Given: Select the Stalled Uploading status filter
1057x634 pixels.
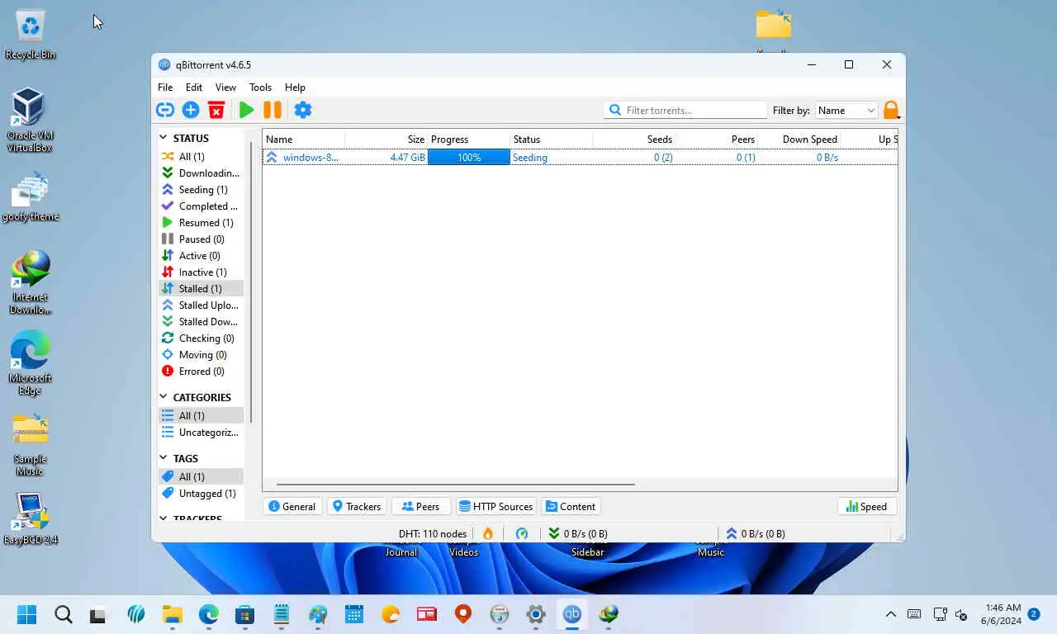Looking at the screenshot, I should pyautogui.click(x=201, y=305).
